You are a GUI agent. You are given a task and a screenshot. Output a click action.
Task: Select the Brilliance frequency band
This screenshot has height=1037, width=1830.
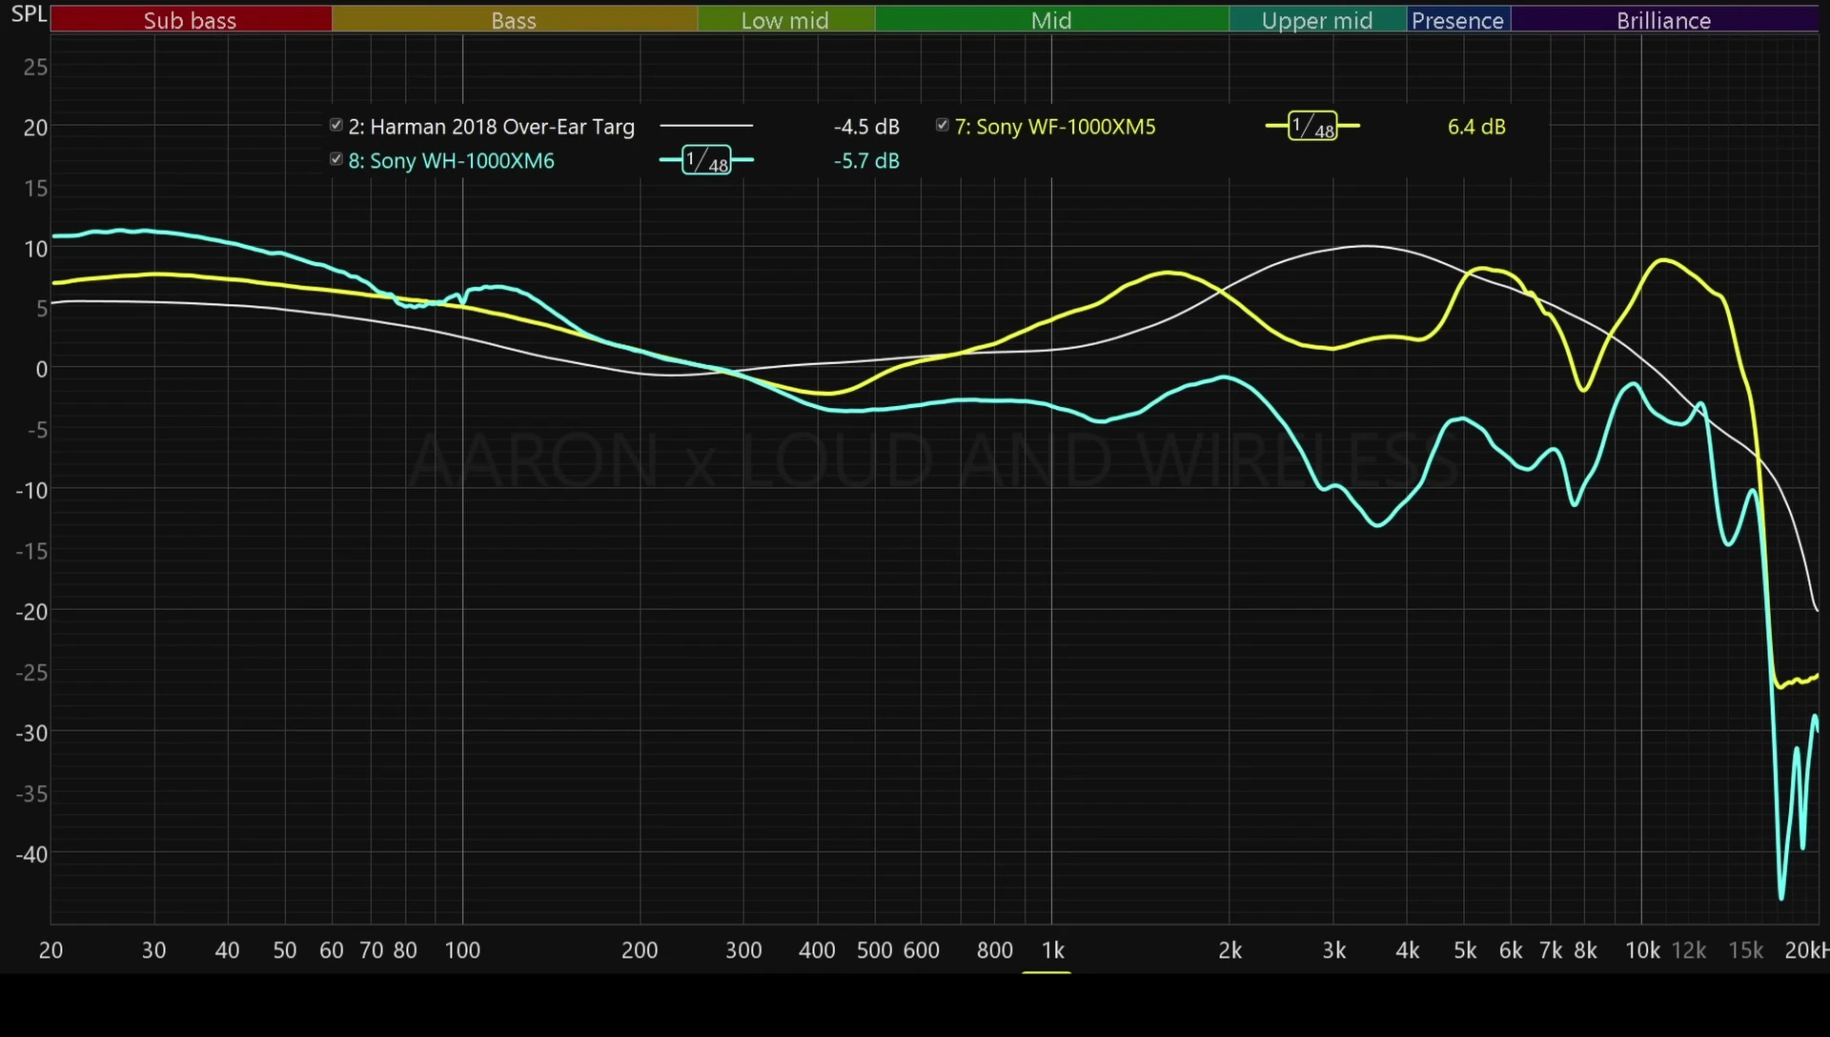pyautogui.click(x=1664, y=20)
